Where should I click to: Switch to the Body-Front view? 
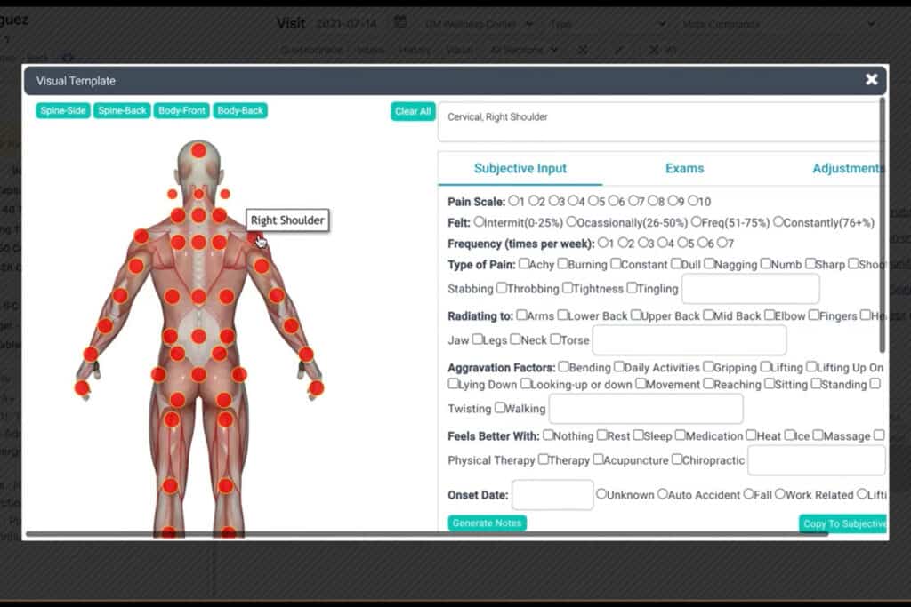181,111
